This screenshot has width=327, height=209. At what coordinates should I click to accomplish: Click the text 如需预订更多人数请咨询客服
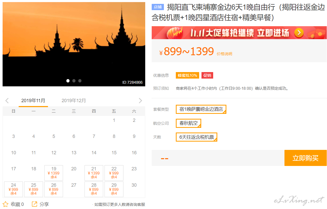[x=120, y=204]
